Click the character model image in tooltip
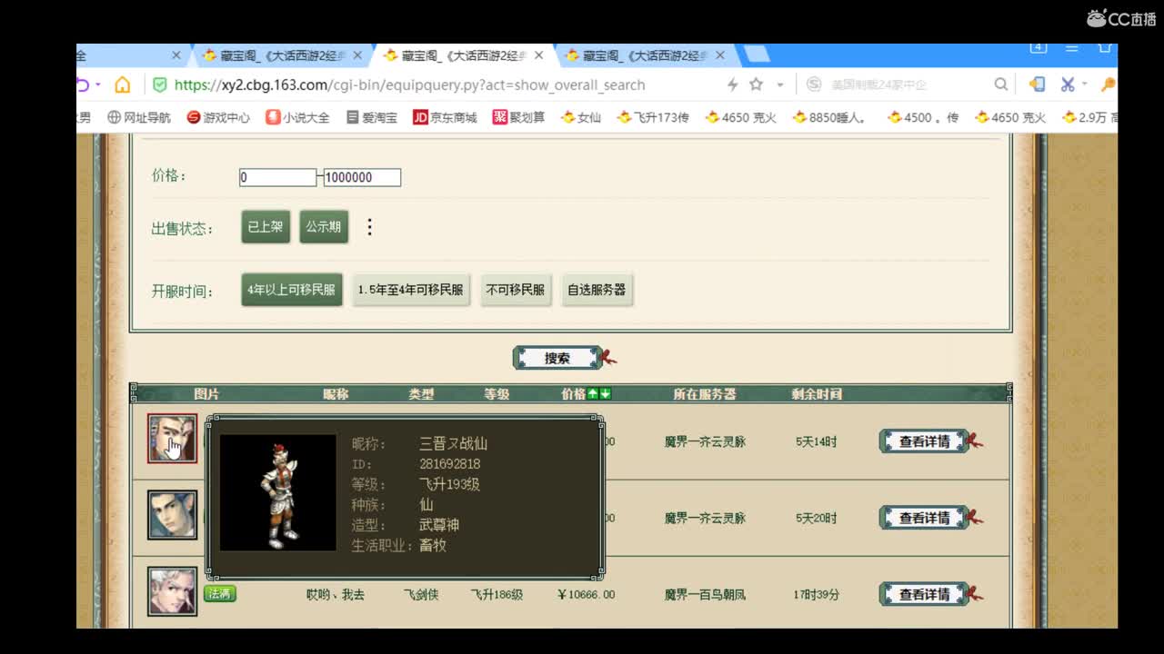 pos(278,492)
